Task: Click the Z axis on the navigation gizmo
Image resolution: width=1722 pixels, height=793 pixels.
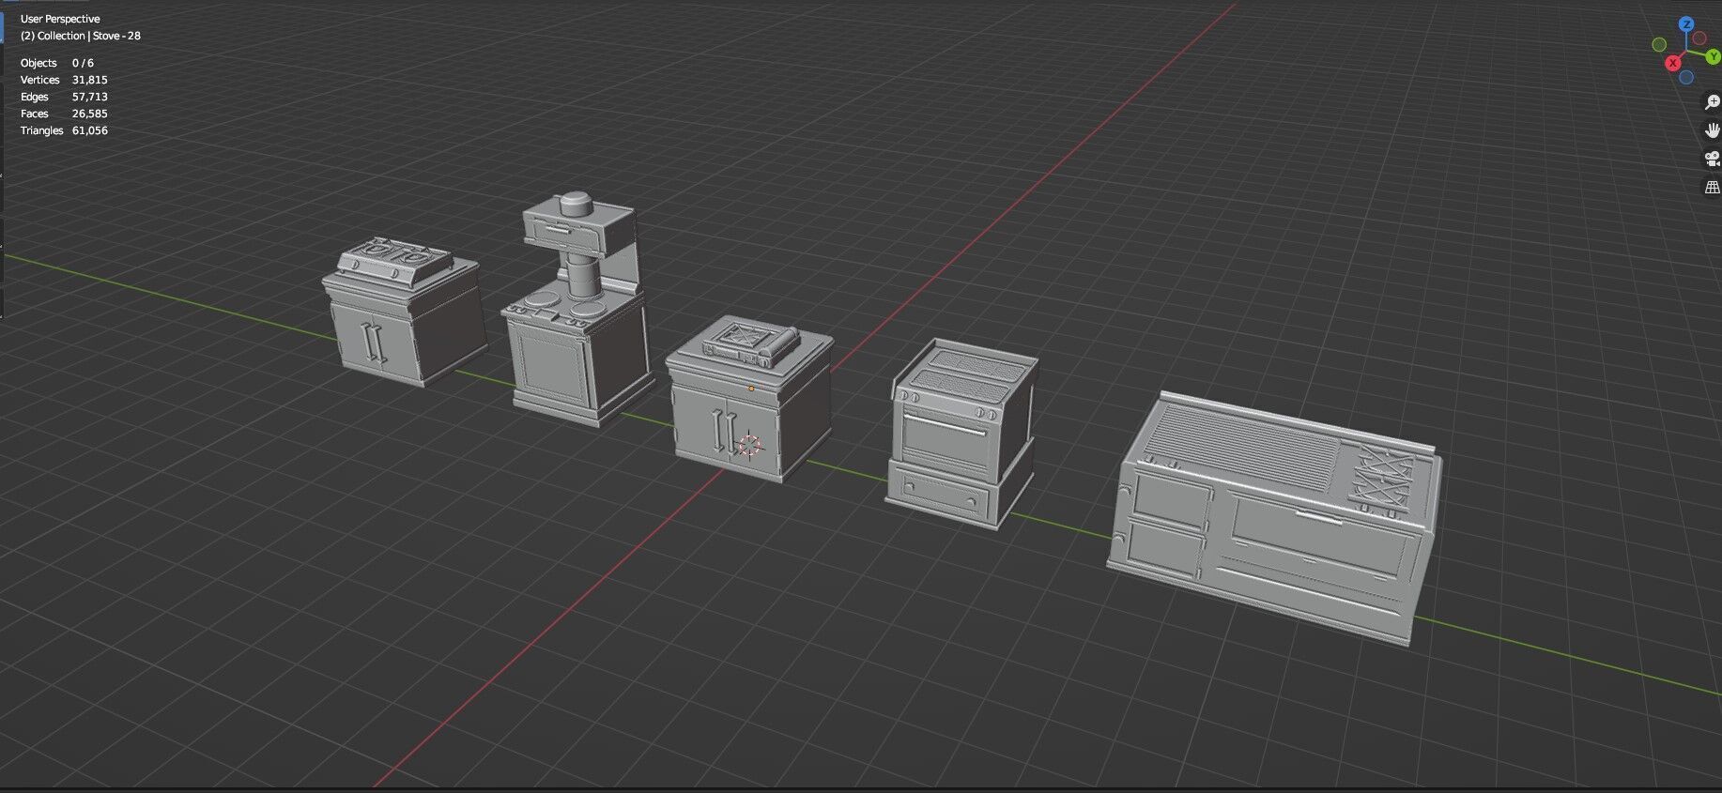Action: 1687,24
